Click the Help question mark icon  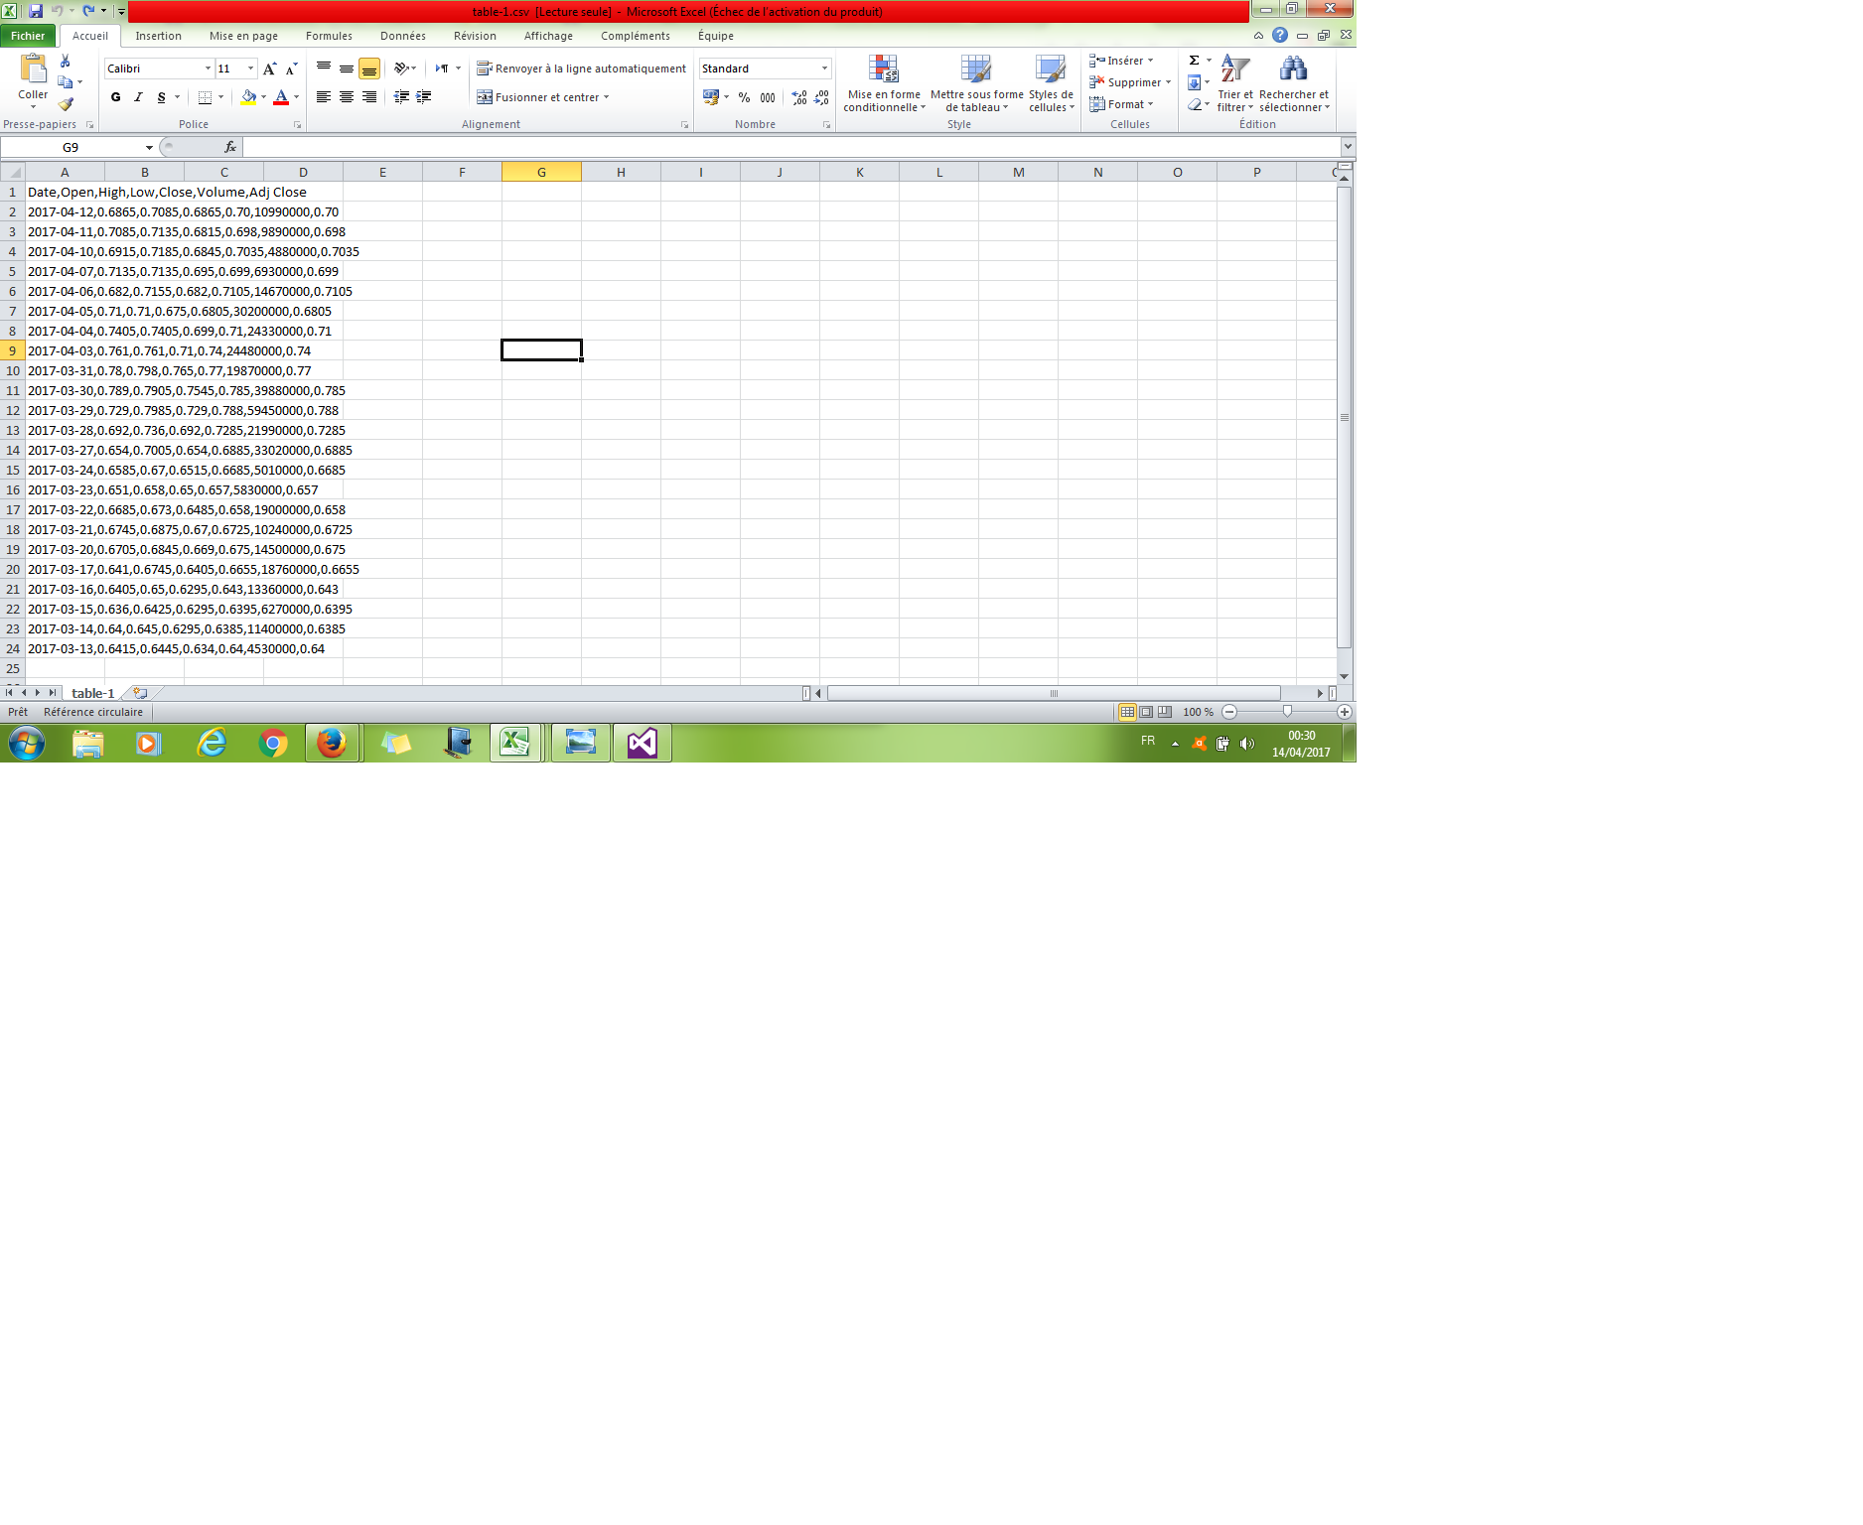(1280, 36)
